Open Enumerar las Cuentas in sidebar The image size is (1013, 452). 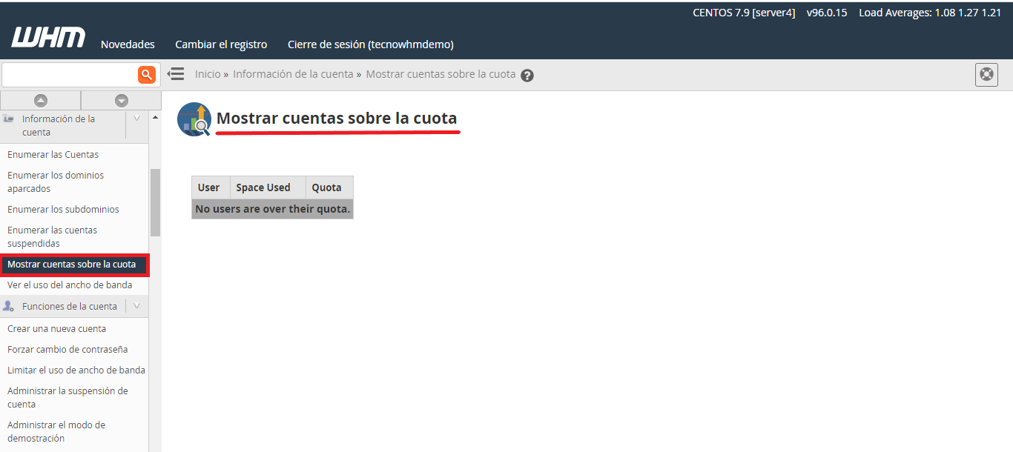coord(53,155)
